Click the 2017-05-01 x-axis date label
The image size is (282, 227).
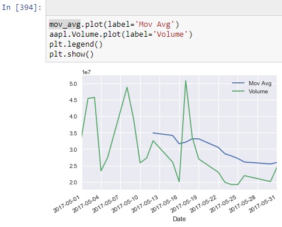pyautogui.click(x=67, y=204)
